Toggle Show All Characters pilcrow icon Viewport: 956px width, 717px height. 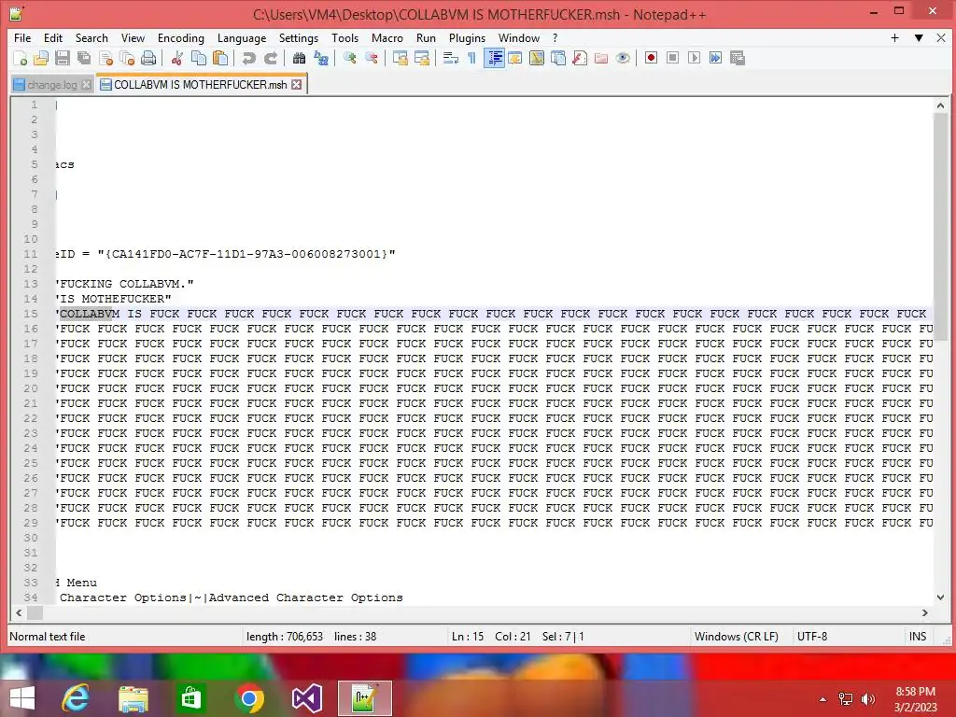pyautogui.click(x=471, y=58)
